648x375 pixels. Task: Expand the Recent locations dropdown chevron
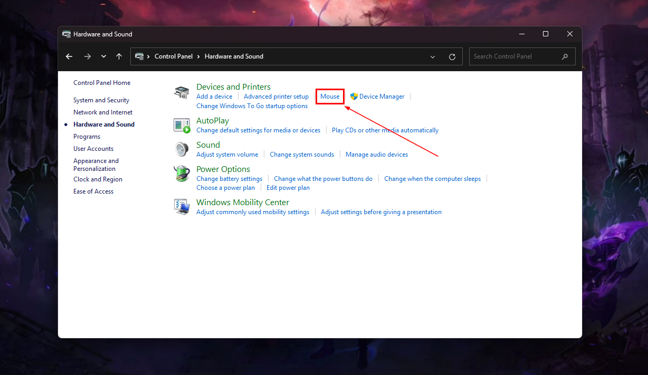103,56
